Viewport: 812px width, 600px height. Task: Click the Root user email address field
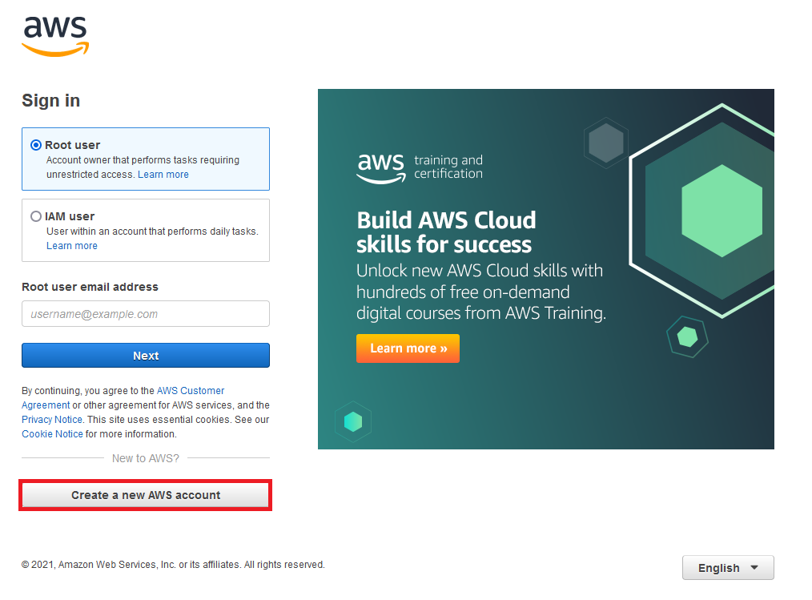145,313
